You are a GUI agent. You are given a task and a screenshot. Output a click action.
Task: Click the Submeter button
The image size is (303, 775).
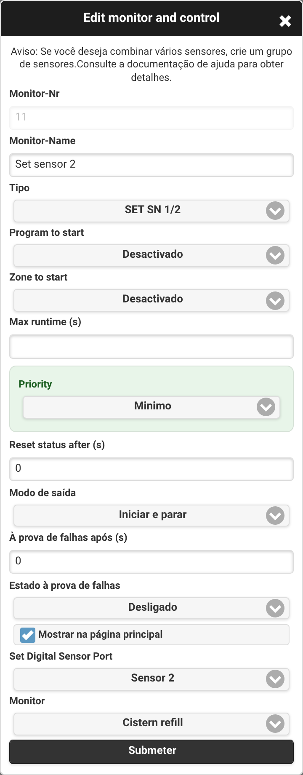[x=151, y=752]
